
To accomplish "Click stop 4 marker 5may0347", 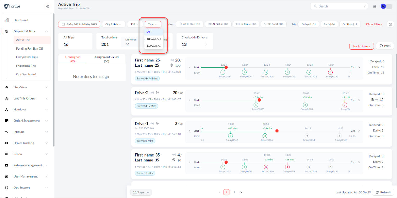I will click(x=287, y=167).
